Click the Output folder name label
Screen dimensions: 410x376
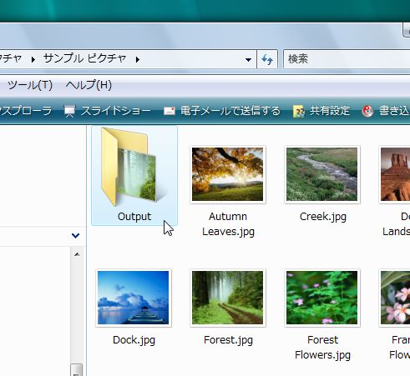point(134,217)
